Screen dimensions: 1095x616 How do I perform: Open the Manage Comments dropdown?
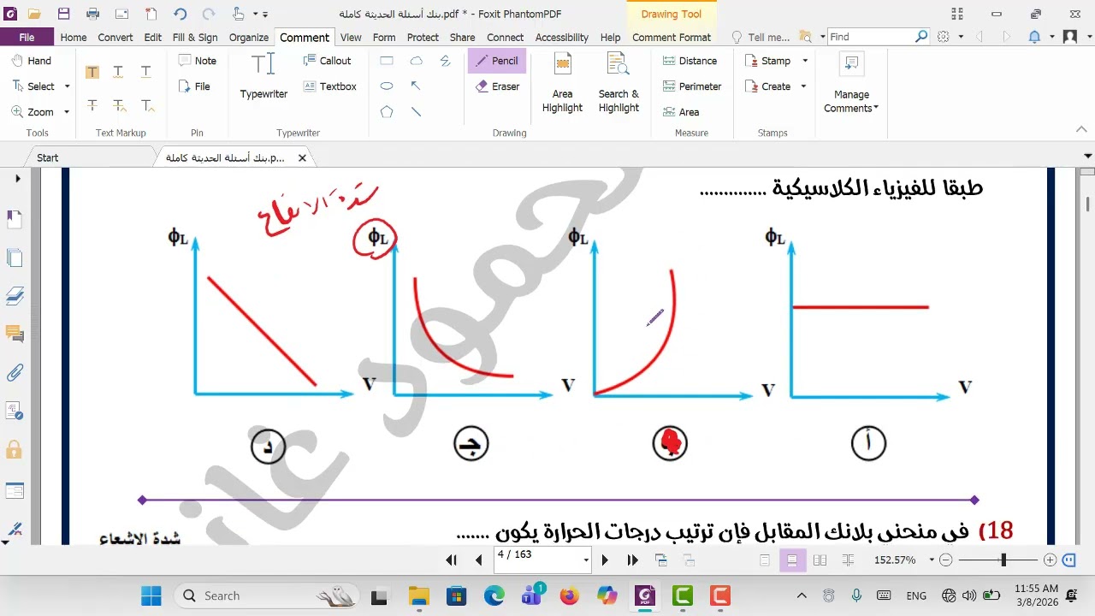(x=851, y=83)
